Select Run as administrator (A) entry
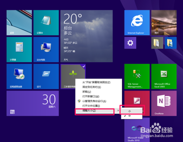The width and height of the screenshot is (183, 142). 98,101
